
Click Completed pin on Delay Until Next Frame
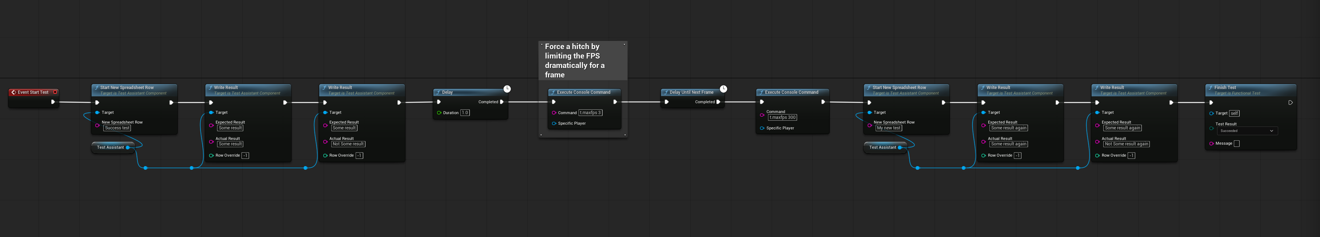coord(718,102)
